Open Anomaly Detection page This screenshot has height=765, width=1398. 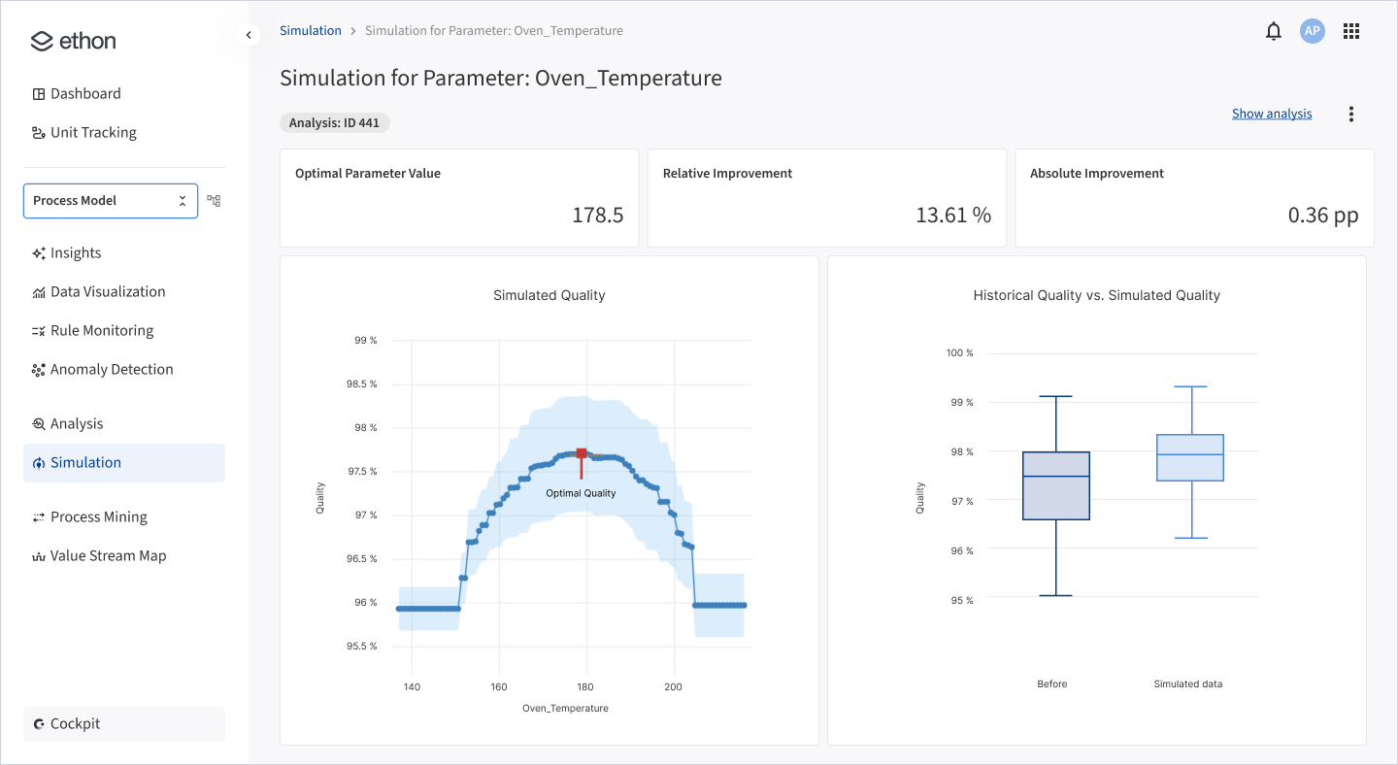112,370
